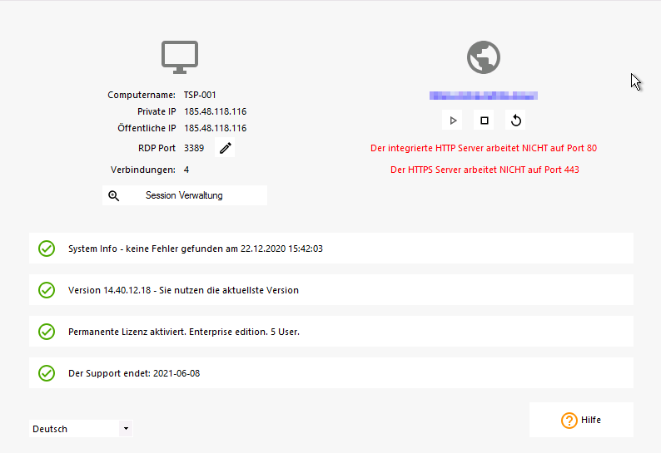This screenshot has width=661, height=453.
Task: Click the green checkmark beside System Info
Action: (x=47, y=249)
